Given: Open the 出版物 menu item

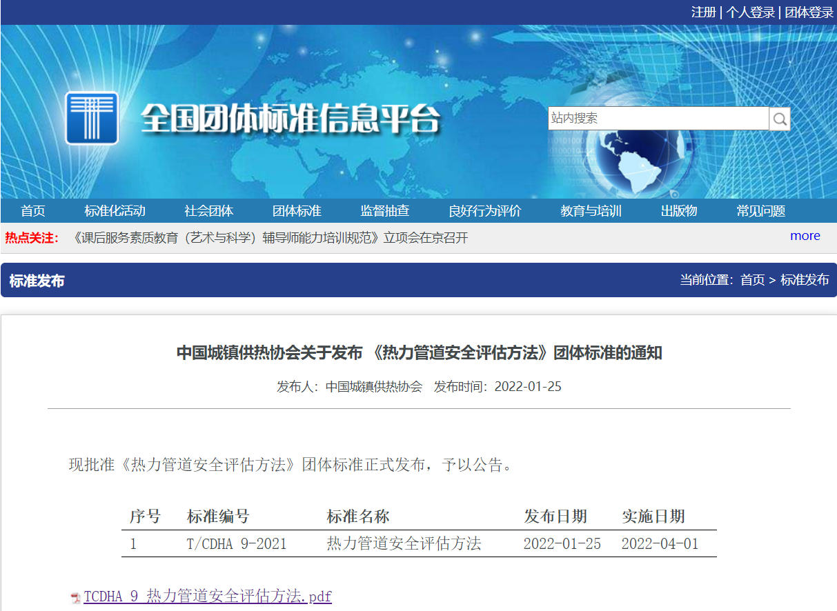Looking at the screenshot, I should click(x=678, y=211).
